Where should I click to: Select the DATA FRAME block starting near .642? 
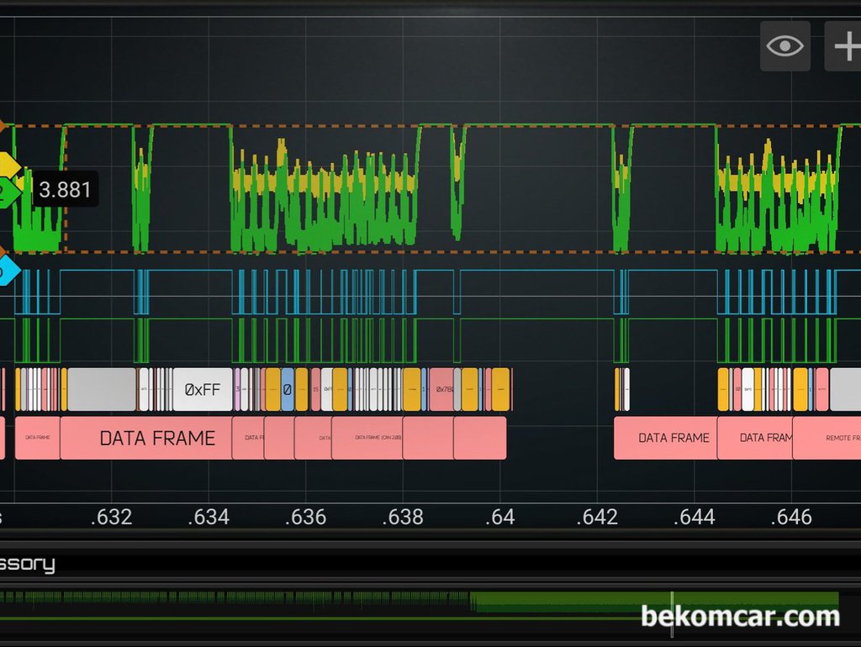point(665,438)
